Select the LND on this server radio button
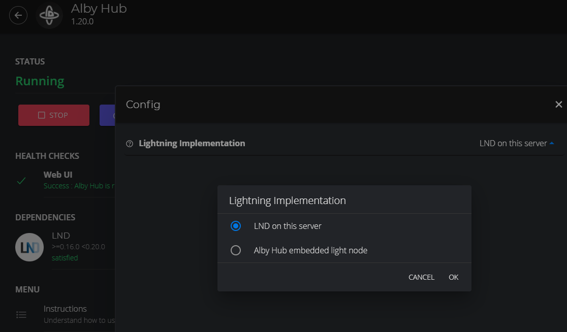The width and height of the screenshot is (567, 332). [x=236, y=226]
